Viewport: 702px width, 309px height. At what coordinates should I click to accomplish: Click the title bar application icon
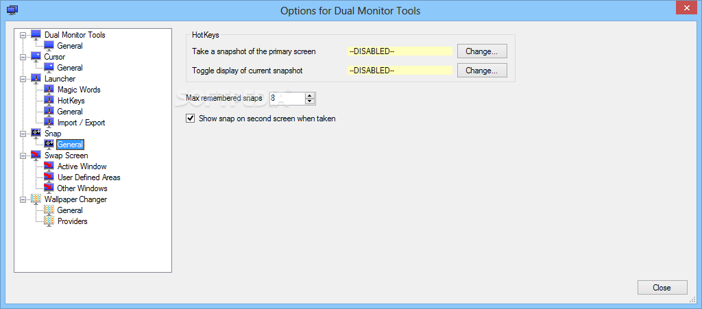12,10
